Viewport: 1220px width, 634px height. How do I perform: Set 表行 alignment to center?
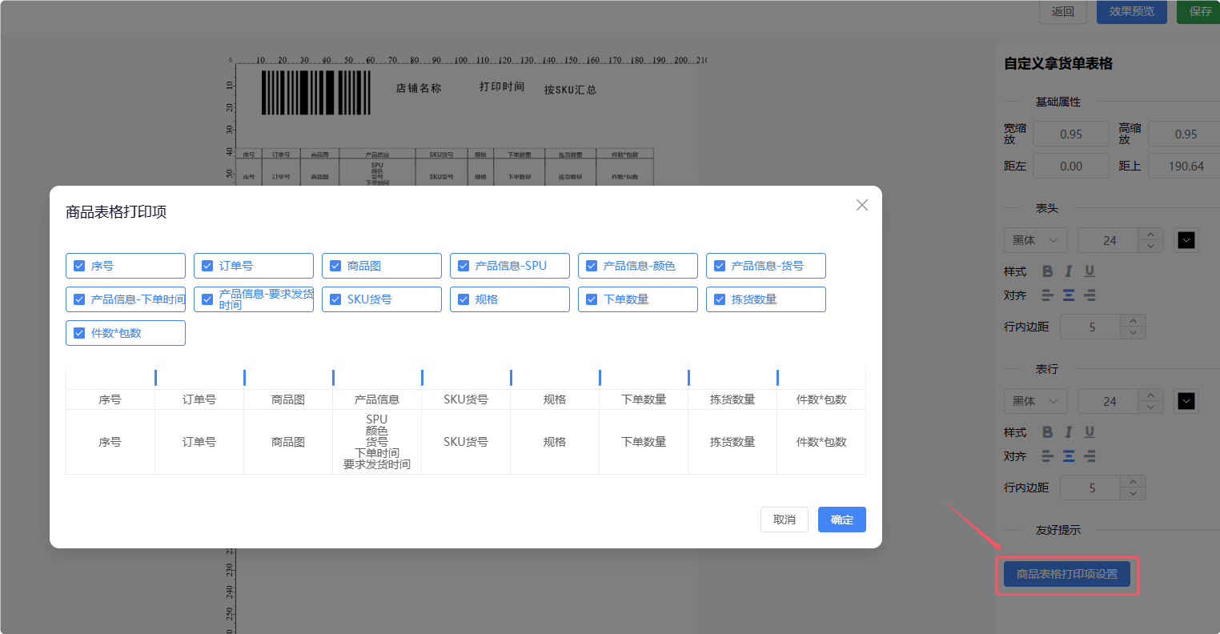[1068, 456]
